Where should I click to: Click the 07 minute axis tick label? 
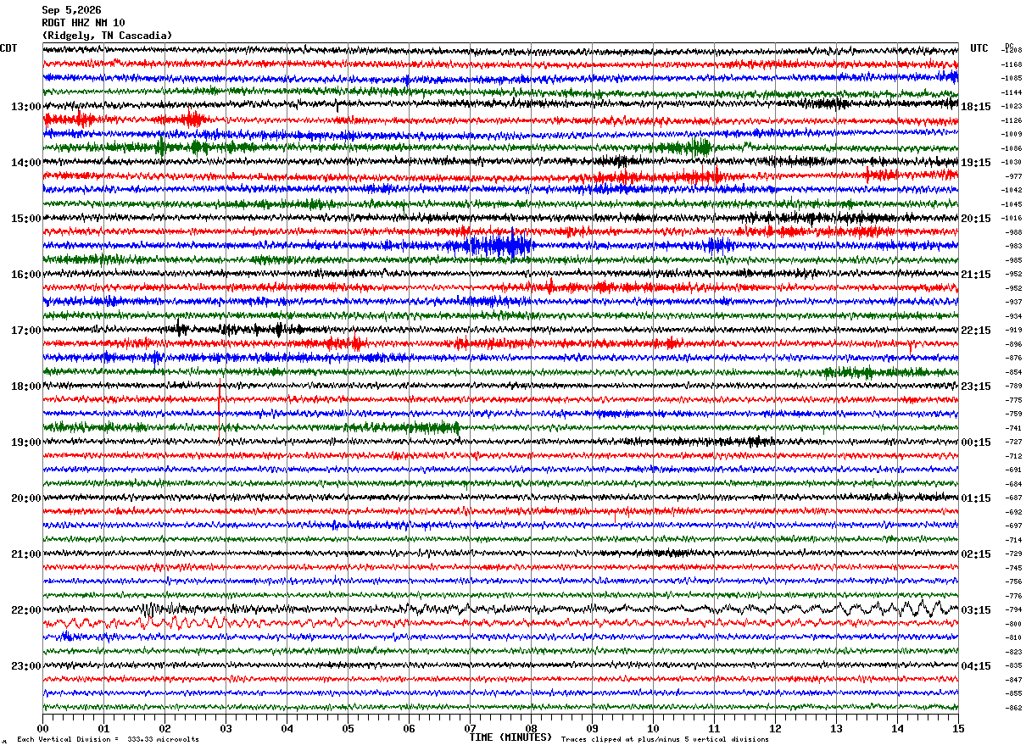coord(470,728)
